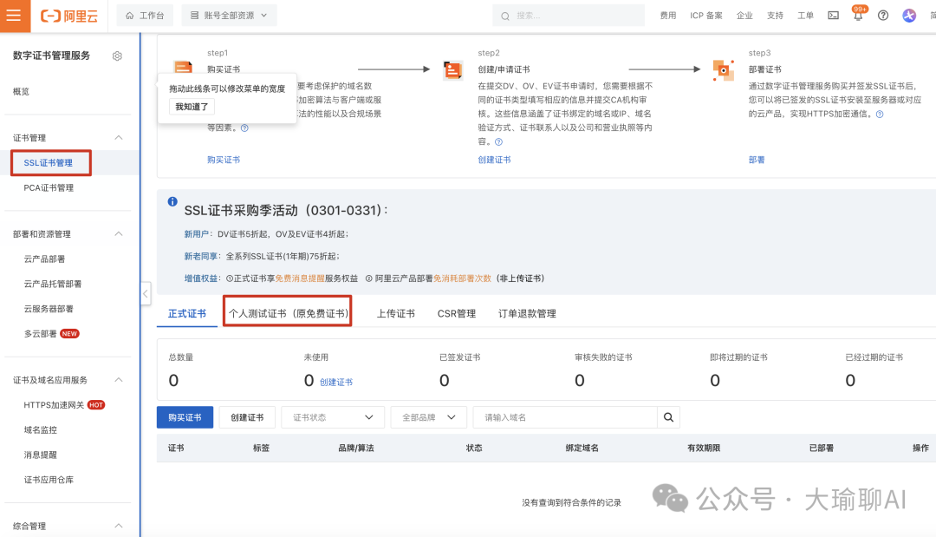The image size is (936, 537).
Task: Dismiss tooltip with 我知道了 button
Action: (x=192, y=107)
